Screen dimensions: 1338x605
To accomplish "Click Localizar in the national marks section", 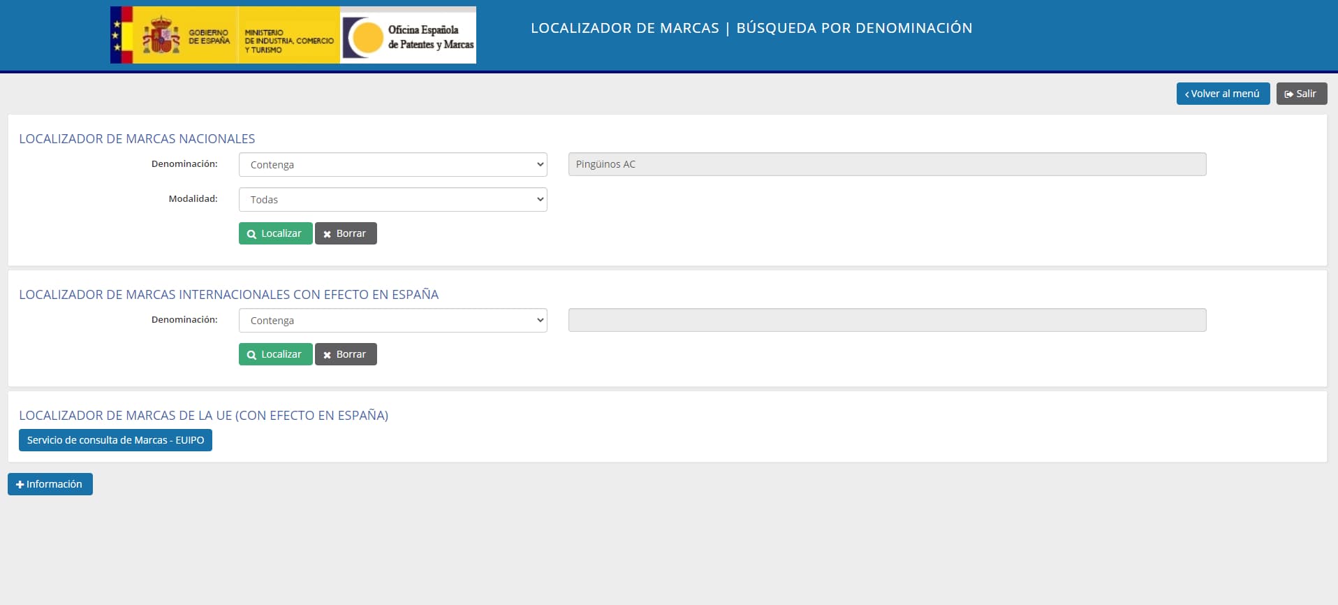I will click(x=275, y=233).
